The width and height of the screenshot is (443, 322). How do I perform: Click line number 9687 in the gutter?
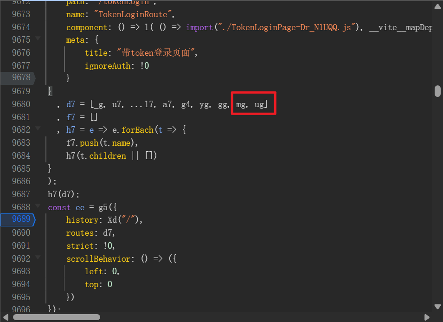[21, 194]
